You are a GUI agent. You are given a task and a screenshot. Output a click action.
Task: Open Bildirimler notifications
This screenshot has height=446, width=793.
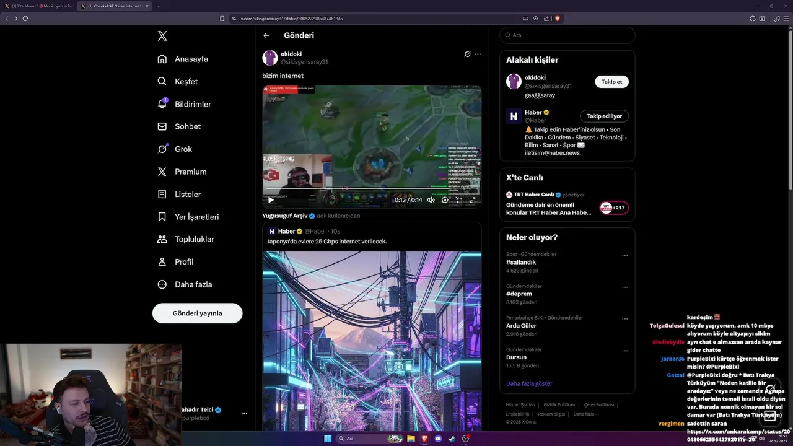pos(184,104)
